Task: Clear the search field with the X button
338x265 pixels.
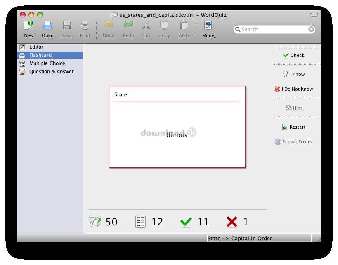Action: tap(311, 29)
